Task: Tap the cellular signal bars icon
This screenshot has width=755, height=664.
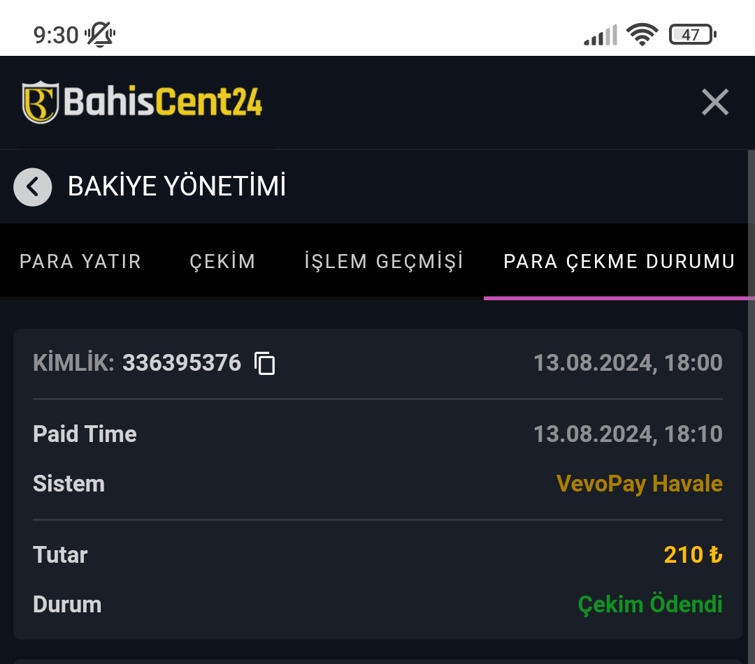Action: pos(600,35)
